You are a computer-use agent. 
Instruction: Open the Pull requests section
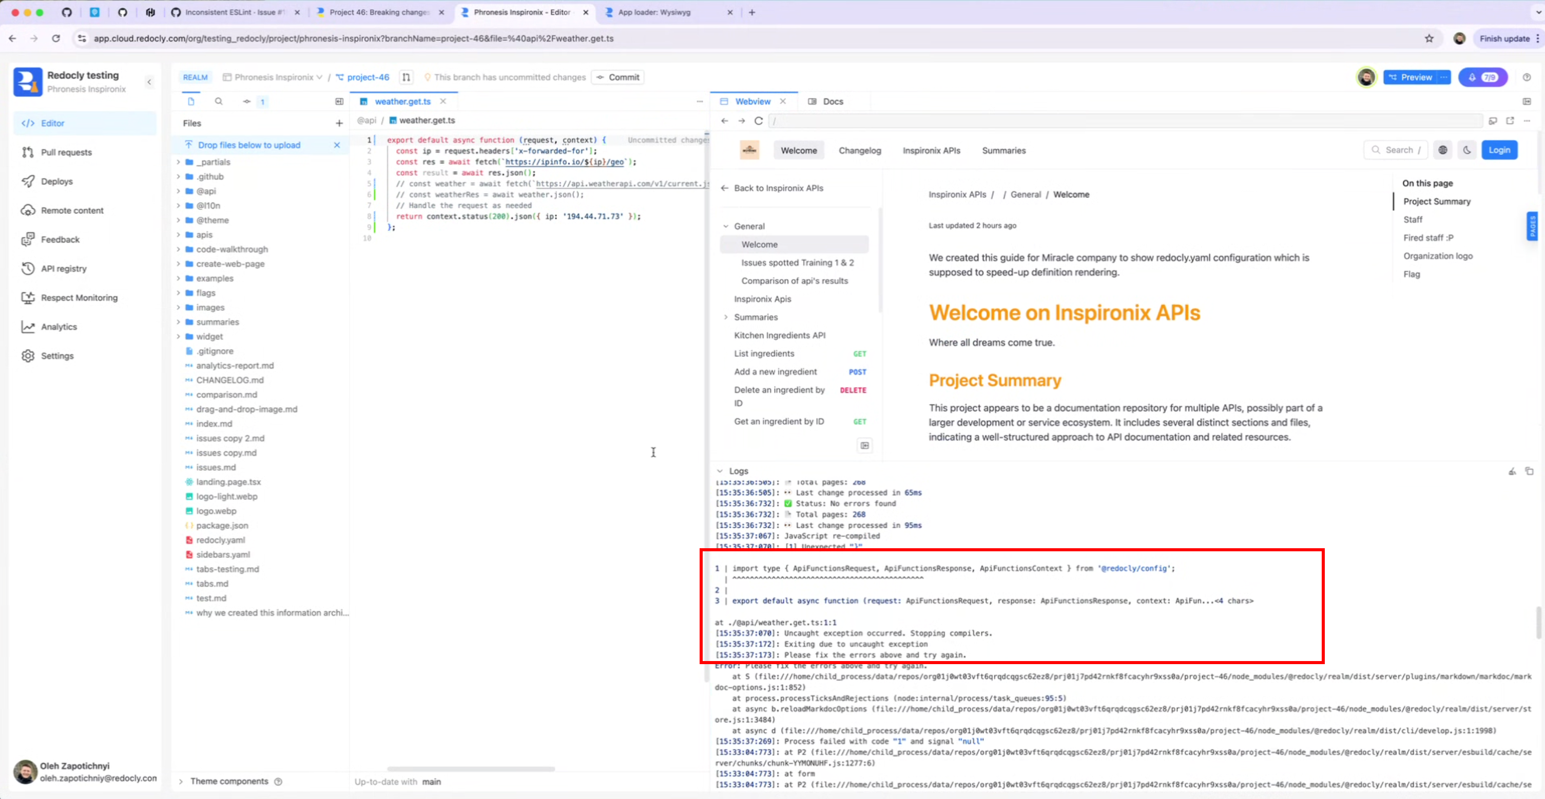[85, 152]
